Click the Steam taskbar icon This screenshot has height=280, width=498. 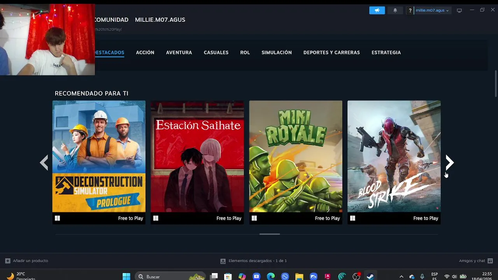tap(370, 276)
